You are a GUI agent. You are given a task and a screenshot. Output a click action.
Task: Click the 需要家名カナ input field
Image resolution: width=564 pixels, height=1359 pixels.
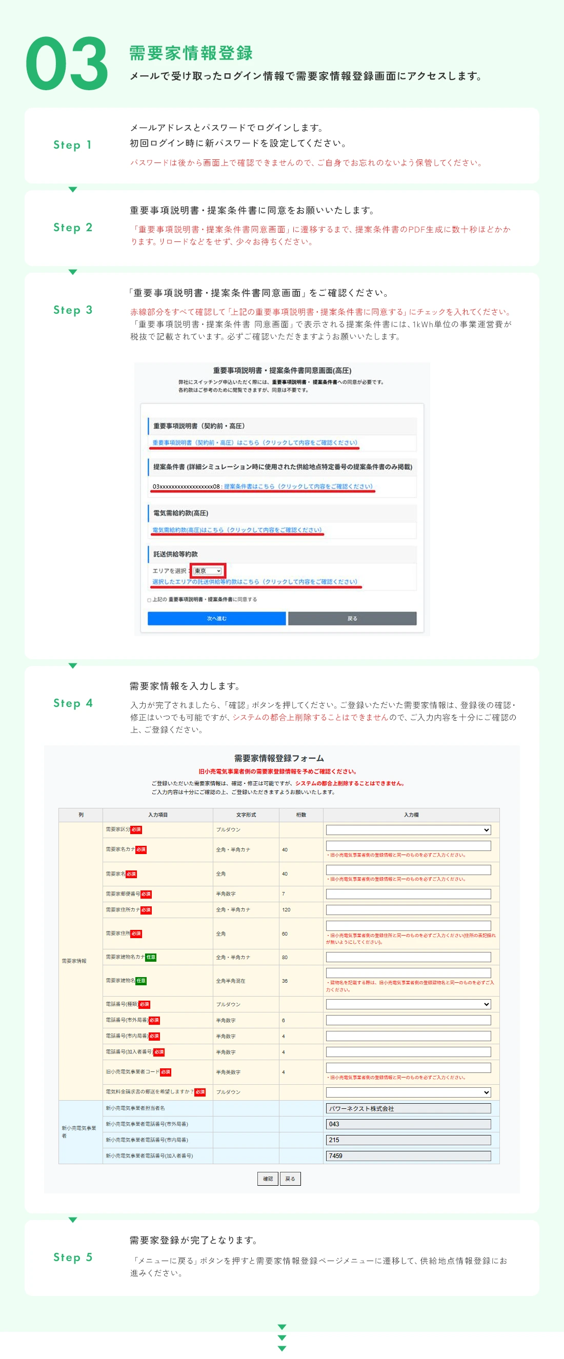[408, 846]
